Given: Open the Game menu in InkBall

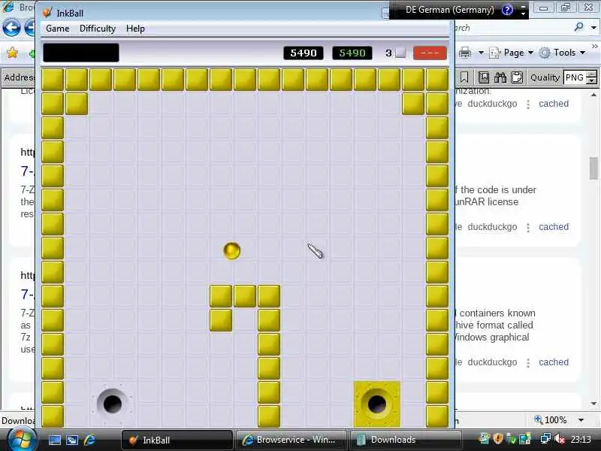Looking at the screenshot, I should click(58, 29).
